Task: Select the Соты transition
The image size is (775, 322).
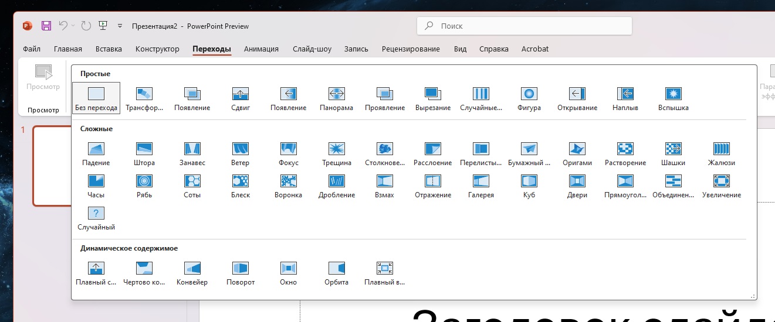Action: pyautogui.click(x=192, y=185)
